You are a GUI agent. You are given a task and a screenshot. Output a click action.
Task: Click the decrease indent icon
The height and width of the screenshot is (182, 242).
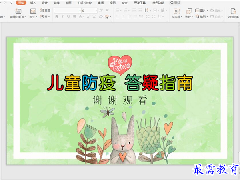tap(134, 10)
